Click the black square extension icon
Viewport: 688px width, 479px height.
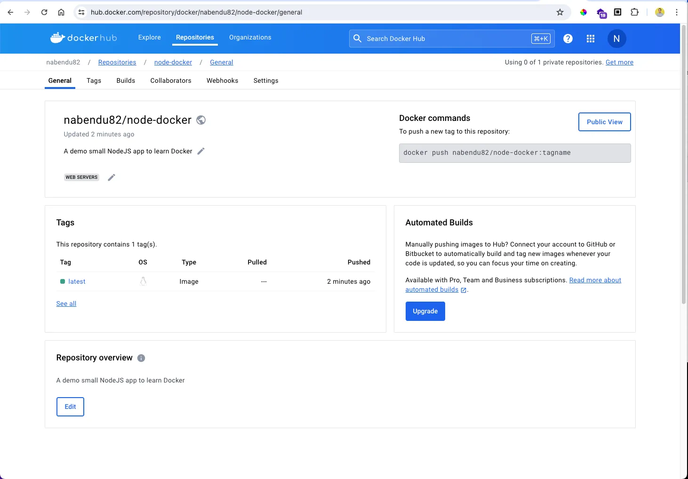tap(618, 12)
